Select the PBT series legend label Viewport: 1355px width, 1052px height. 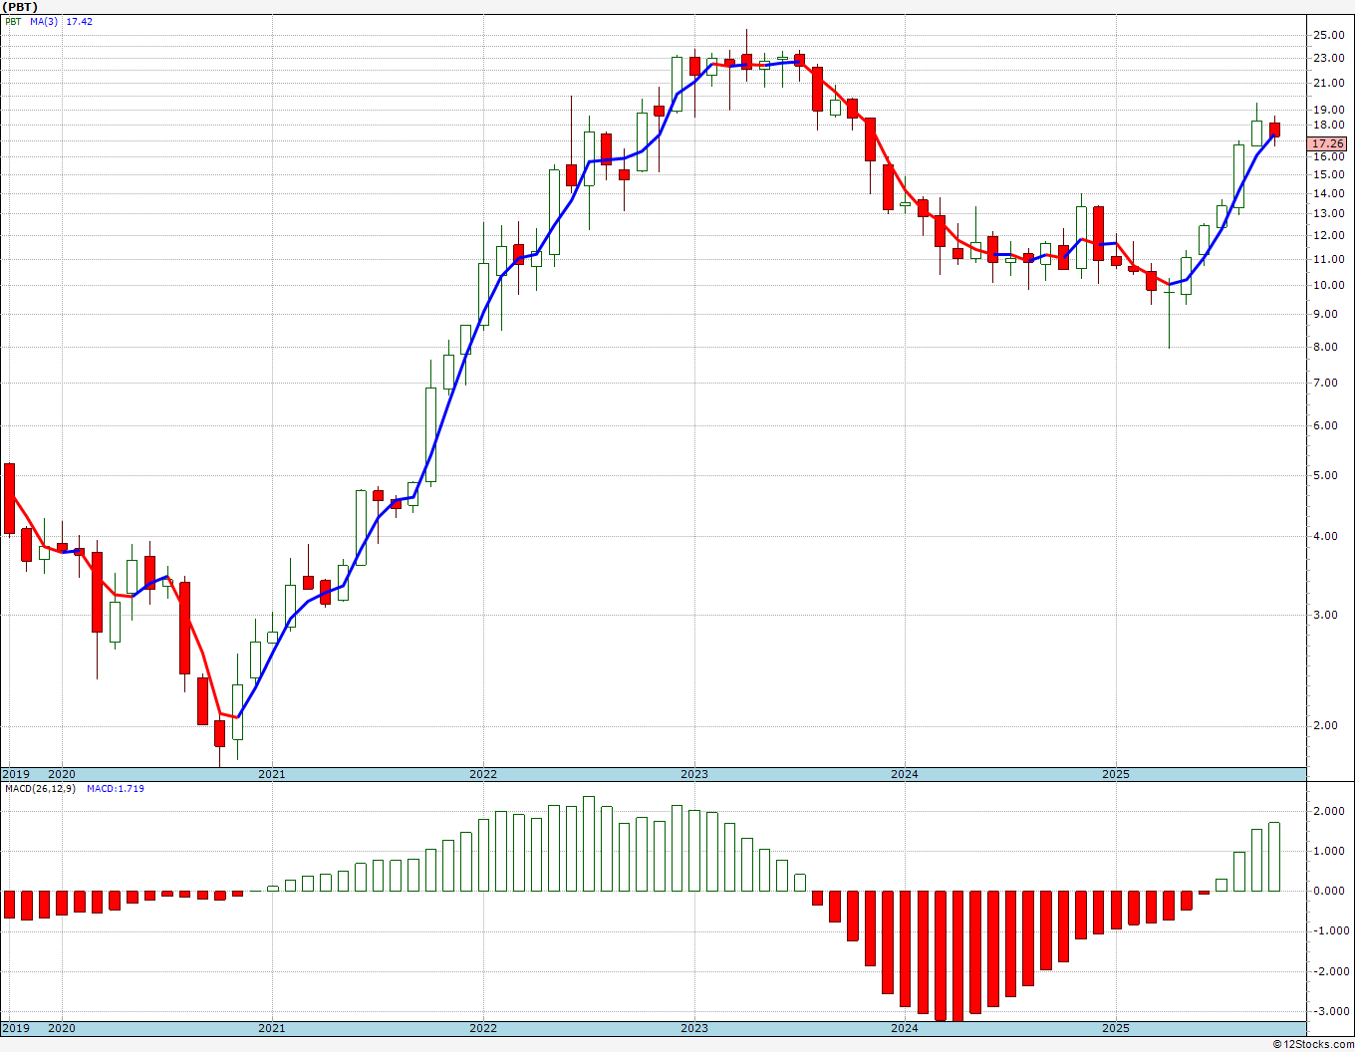(x=14, y=21)
